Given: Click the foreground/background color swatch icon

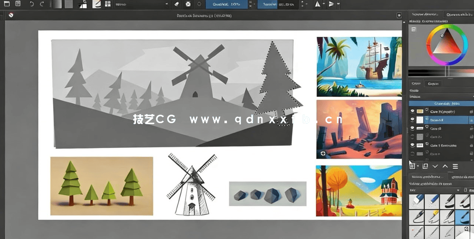Looking at the screenshot, I should (x=82, y=5).
